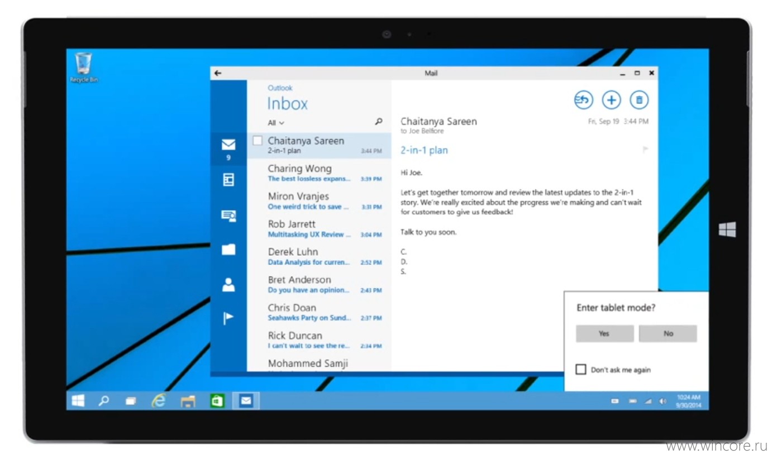Image resolution: width=777 pixels, height=464 pixels.
Task: Open the network tray icon
Action: coord(649,401)
